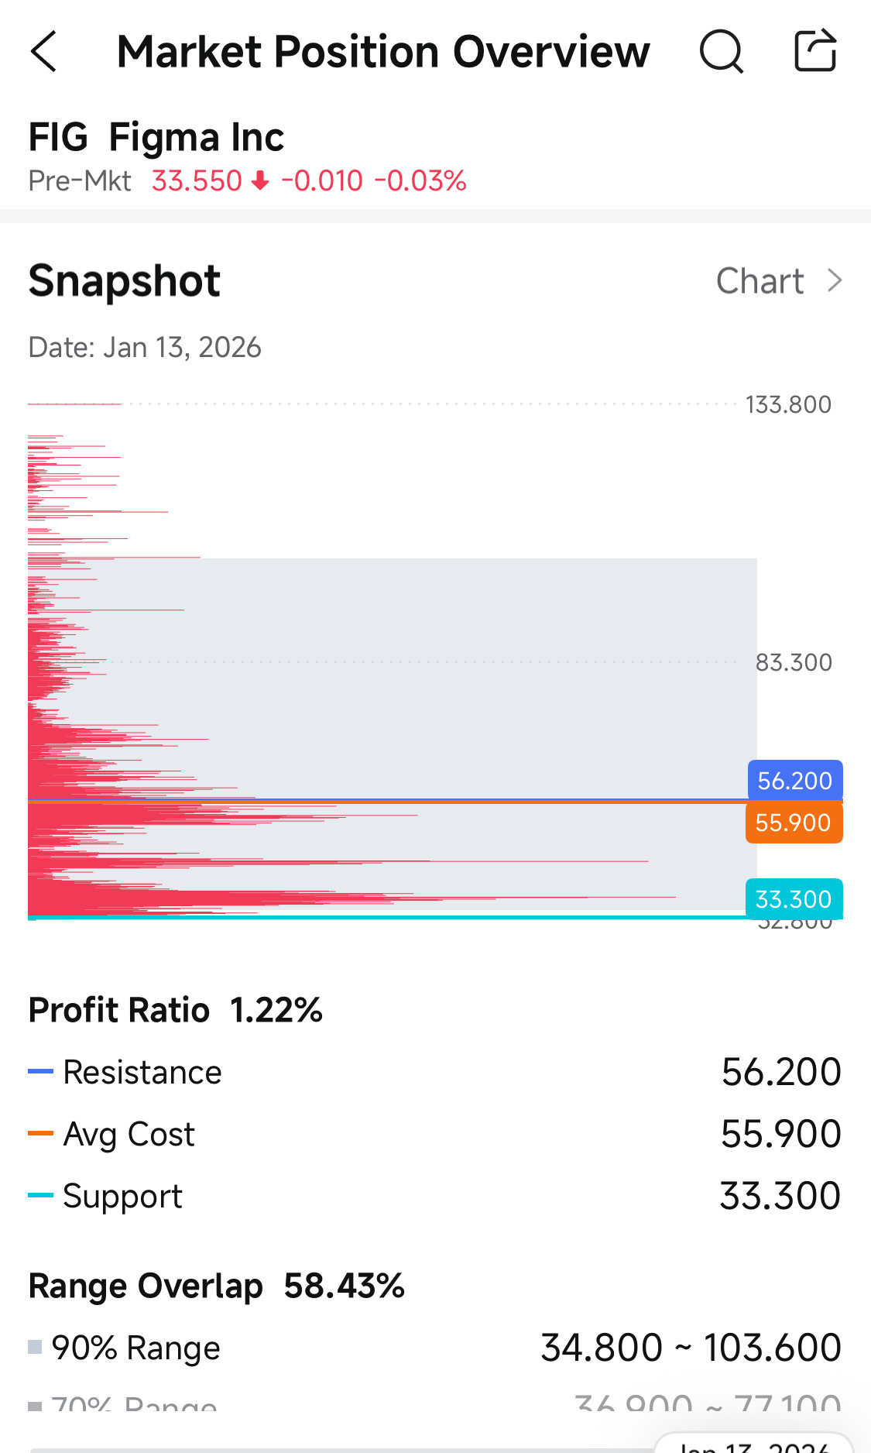Tap the 90% Range gray square swatch

(x=35, y=1347)
